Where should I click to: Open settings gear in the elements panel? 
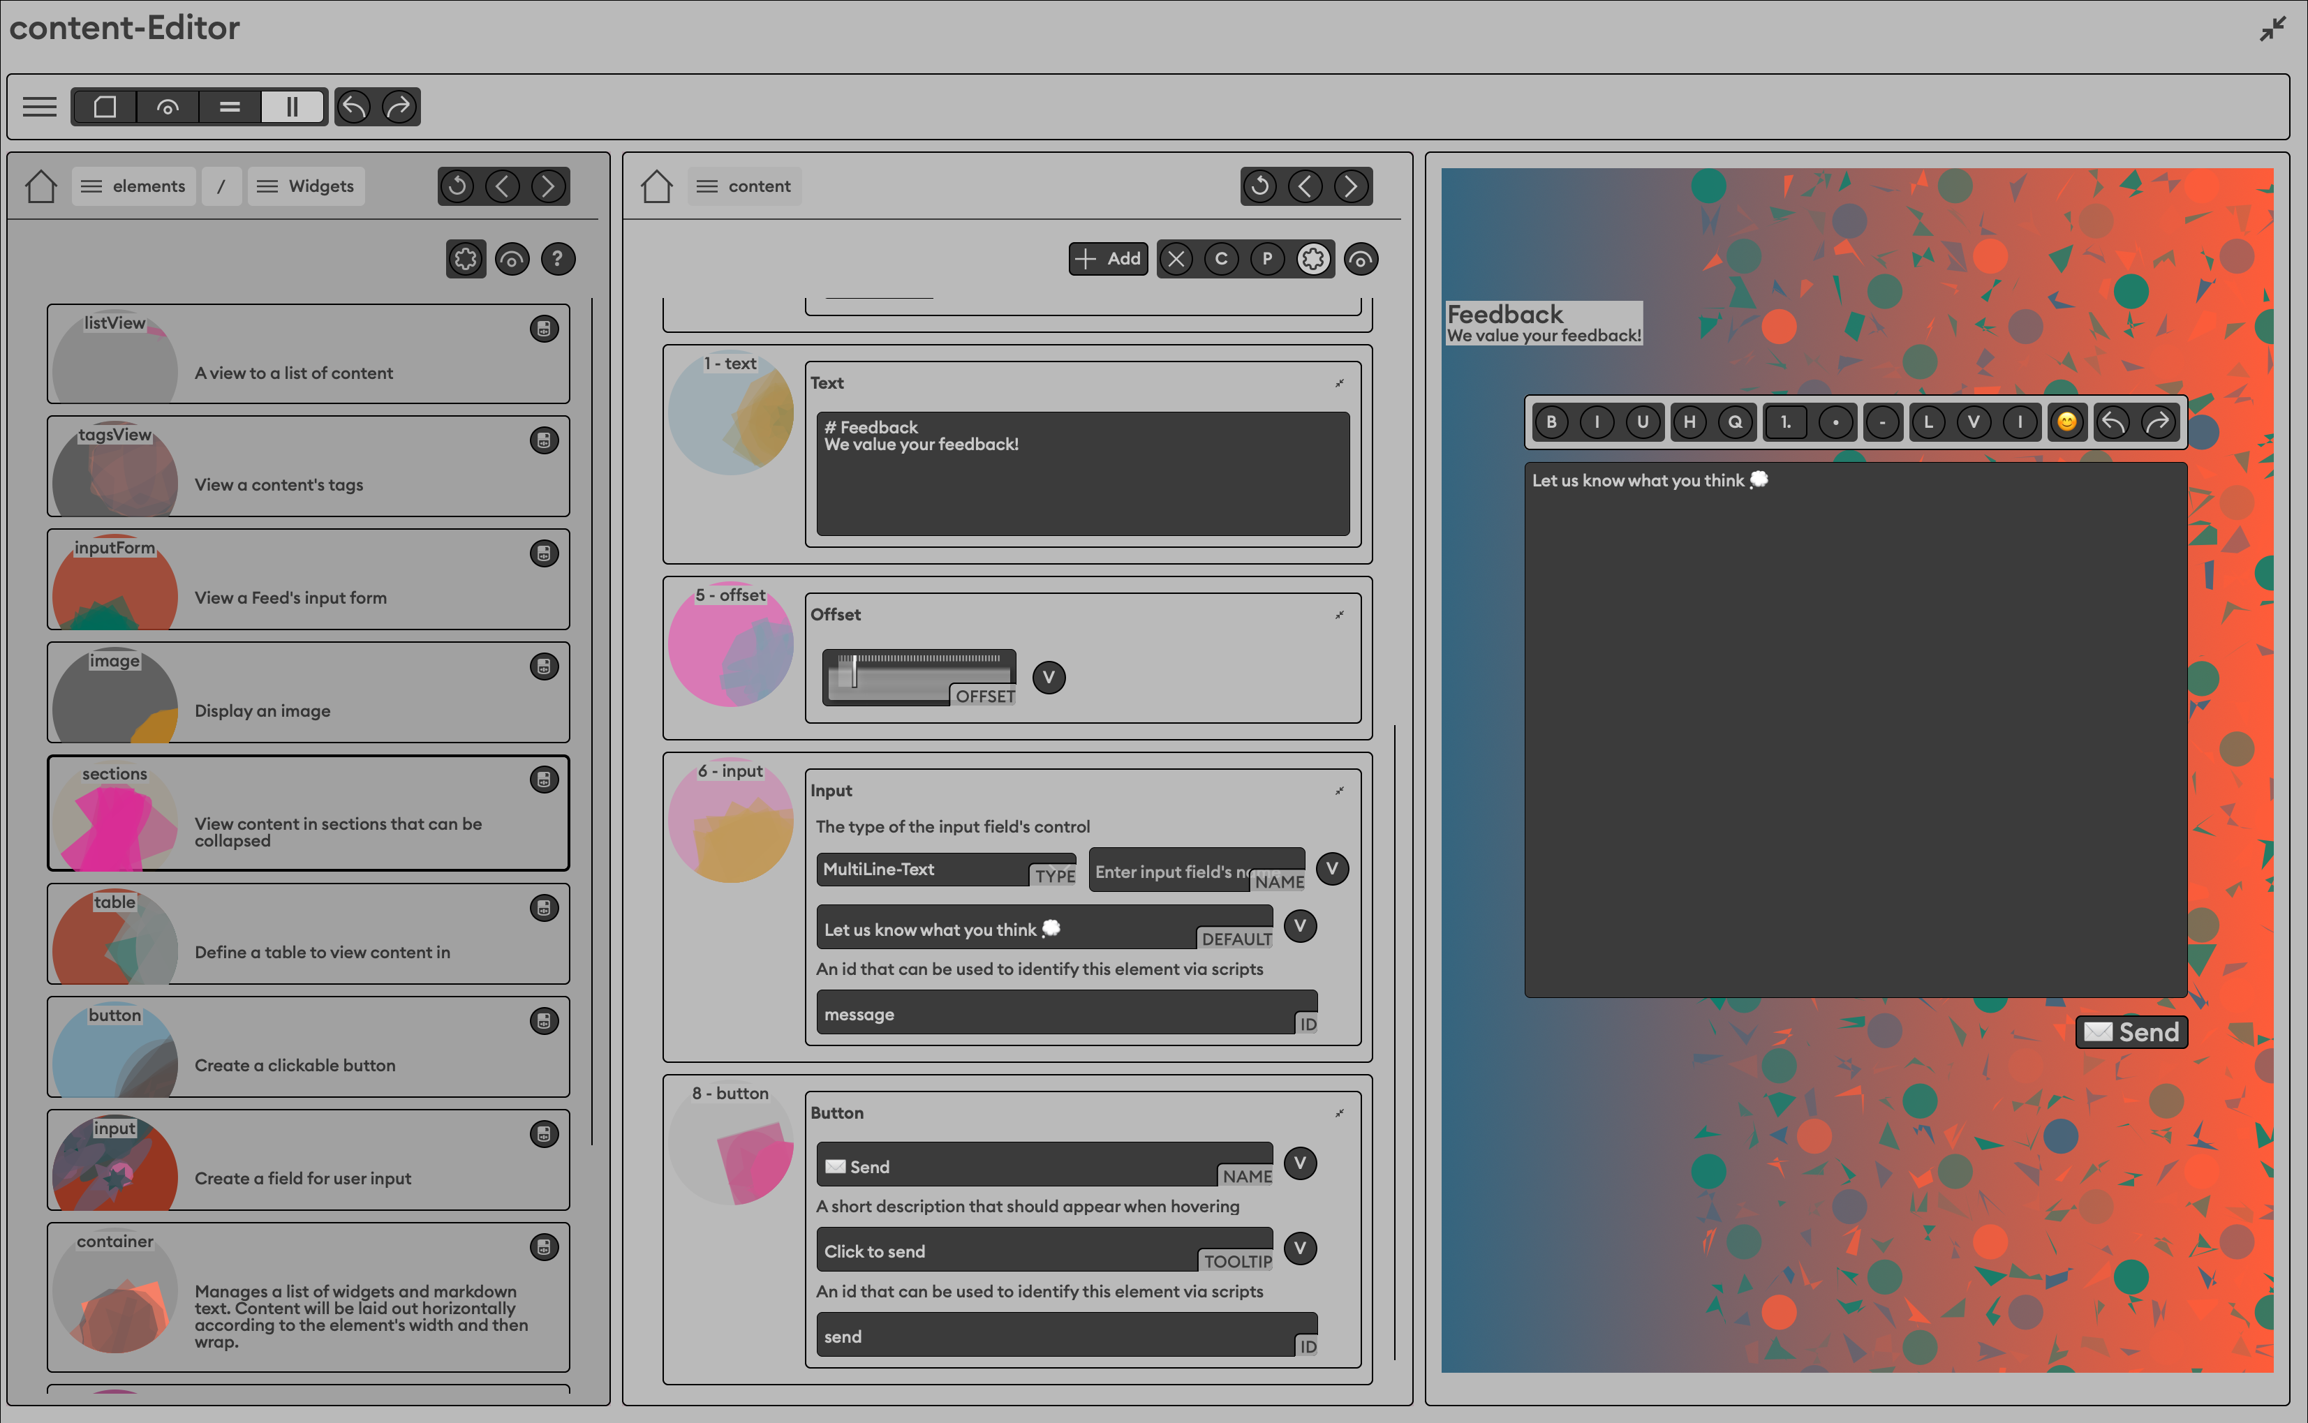[465, 259]
